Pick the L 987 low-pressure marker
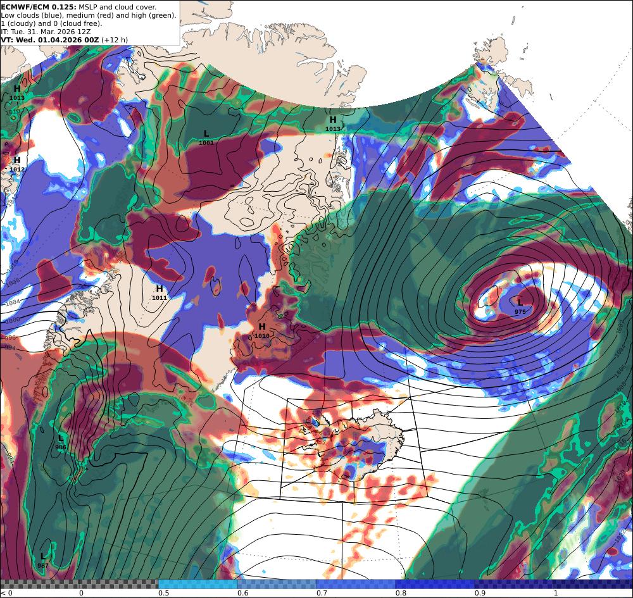Viewport: 633px width, 598px height. [x=43, y=560]
